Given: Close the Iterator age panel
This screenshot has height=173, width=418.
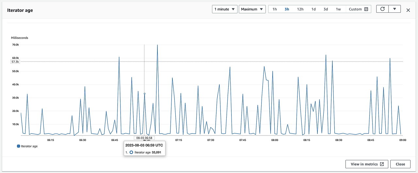Looking at the screenshot, I should [x=408, y=10].
